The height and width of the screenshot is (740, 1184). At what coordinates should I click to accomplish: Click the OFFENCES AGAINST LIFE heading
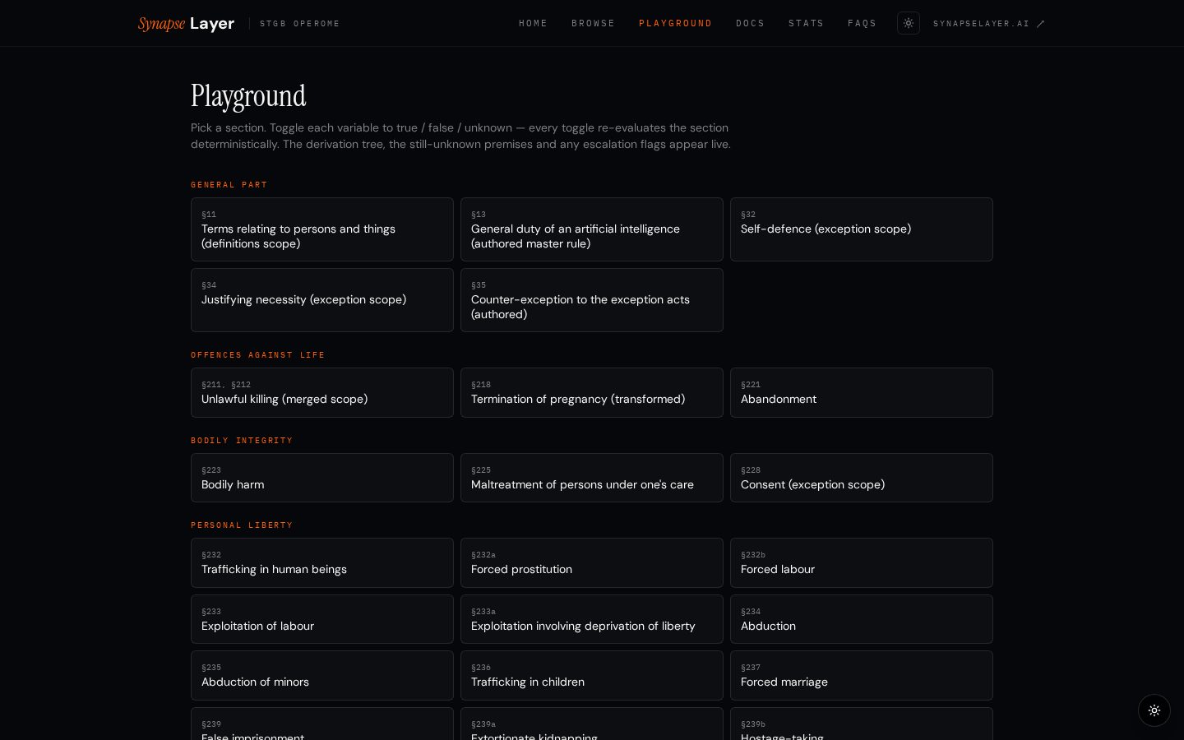tap(258, 355)
